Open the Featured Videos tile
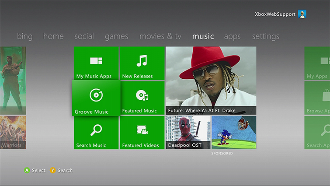The height and width of the screenshot is (186, 330). [142, 133]
